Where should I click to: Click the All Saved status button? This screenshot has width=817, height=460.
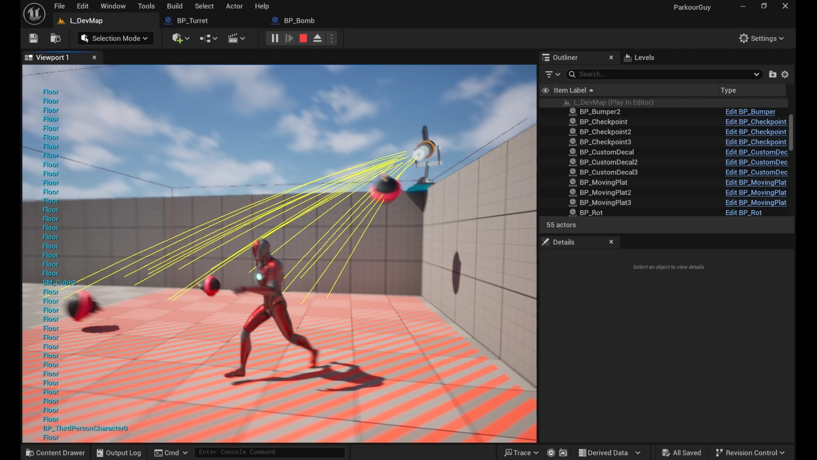[681, 453]
